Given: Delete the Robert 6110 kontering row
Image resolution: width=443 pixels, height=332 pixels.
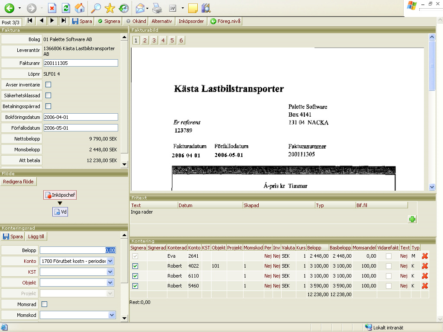Looking at the screenshot, I should coord(425,276).
